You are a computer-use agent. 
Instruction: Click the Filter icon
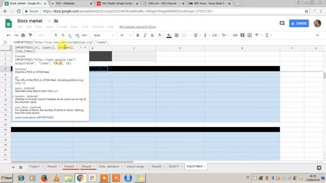257,35
